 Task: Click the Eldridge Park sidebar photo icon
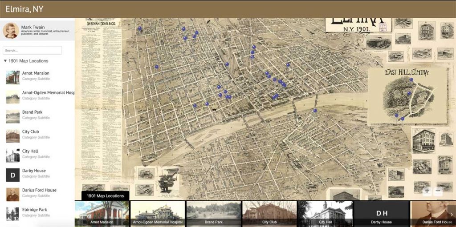tap(13, 214)
